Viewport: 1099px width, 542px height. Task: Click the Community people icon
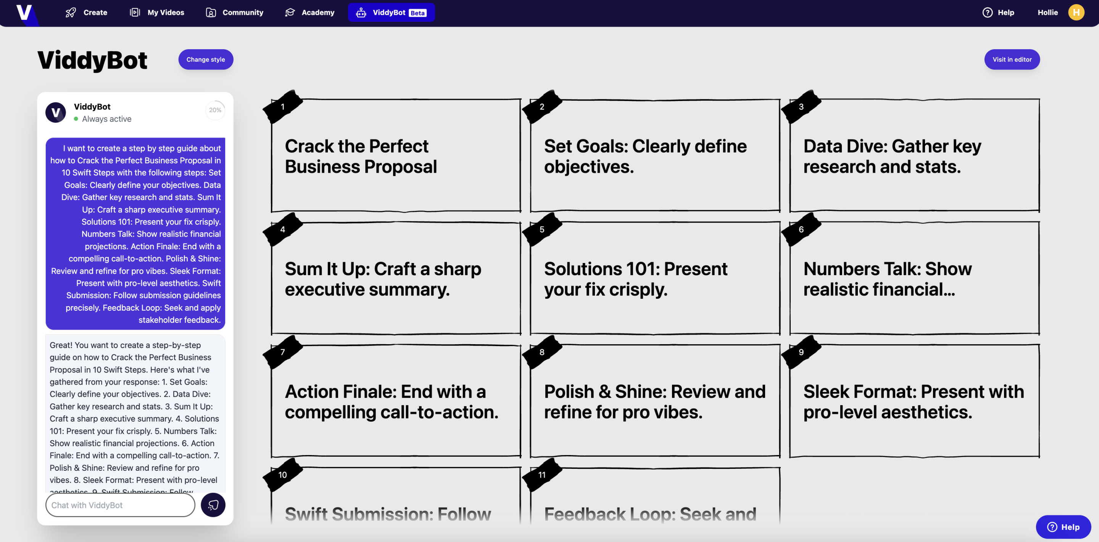click(x=211, y=12)
